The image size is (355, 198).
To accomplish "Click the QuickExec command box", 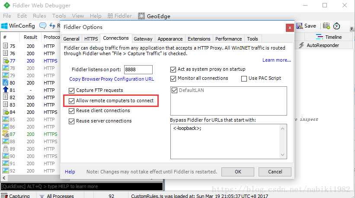I will click(82, 186).
